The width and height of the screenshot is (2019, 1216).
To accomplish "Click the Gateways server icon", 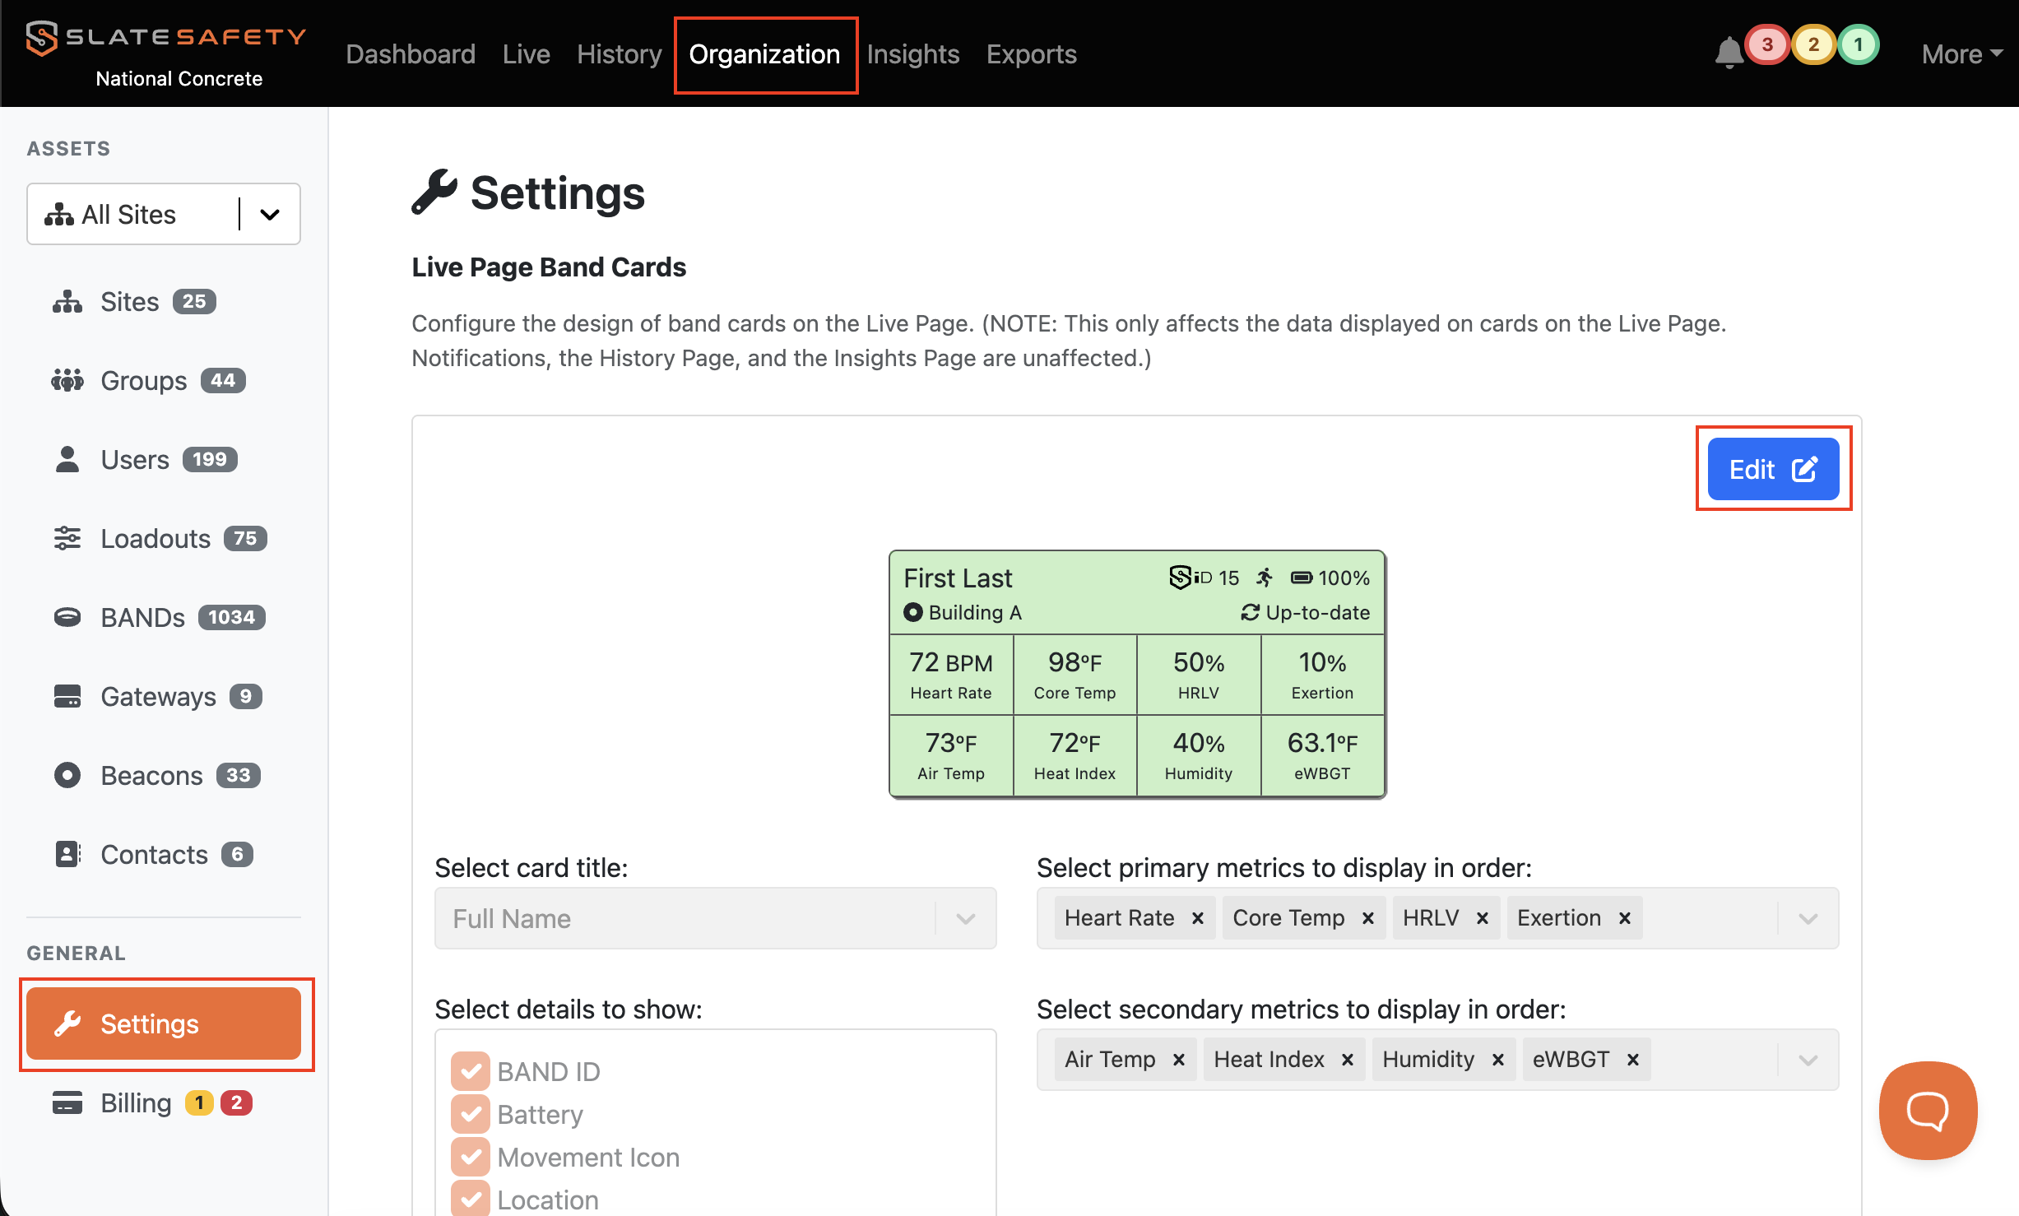I will click(x=67, y=696).
